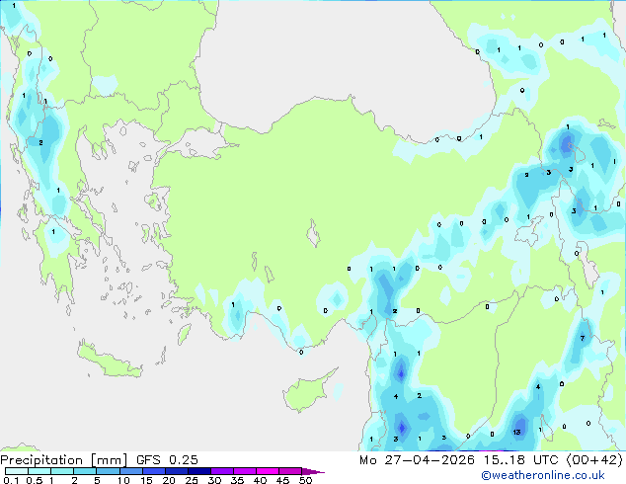
Task: Pick the 10–15 mm legend color box
Action: pyautogui.click(x=130, y=471)
